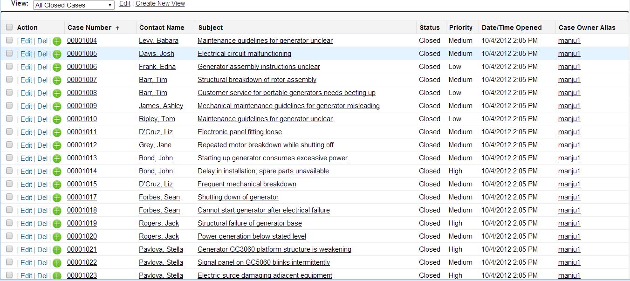Viewport: 630px width, 281px height.
Task: Open the All Closed Cases view dropdown
Action: [74, 5]
